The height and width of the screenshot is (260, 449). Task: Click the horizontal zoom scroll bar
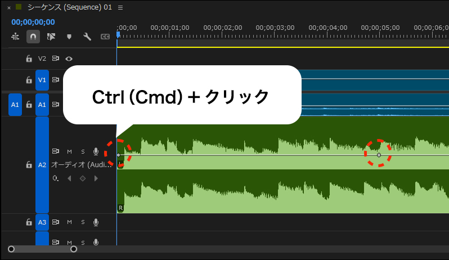click(x=42, y=249)
